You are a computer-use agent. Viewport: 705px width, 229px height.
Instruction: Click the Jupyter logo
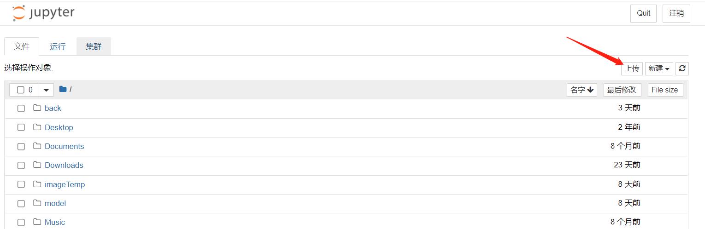(x=43, y=13)
